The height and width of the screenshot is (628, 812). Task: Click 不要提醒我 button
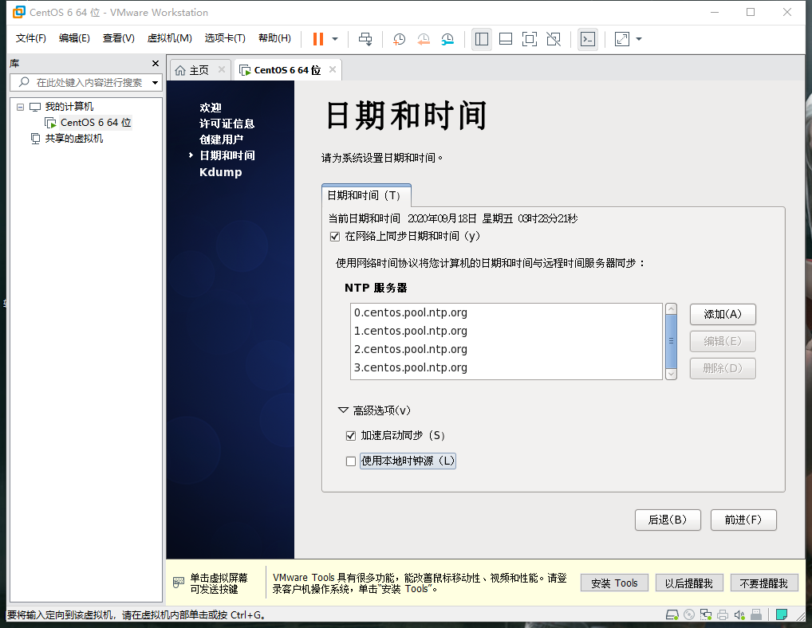click(764, 583)
